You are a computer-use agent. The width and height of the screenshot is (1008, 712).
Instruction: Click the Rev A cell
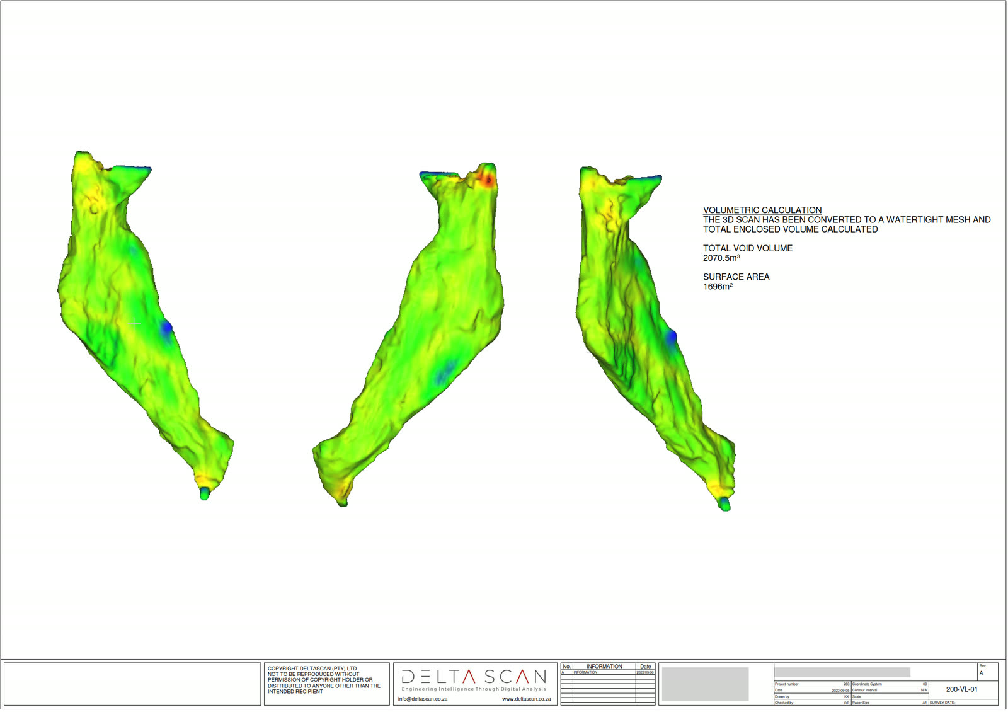pos(988,671)
